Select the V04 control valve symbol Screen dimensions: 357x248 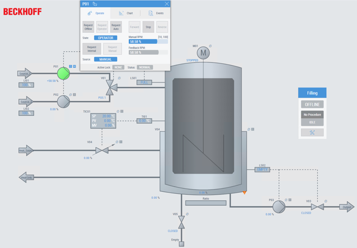coord(102,150)
